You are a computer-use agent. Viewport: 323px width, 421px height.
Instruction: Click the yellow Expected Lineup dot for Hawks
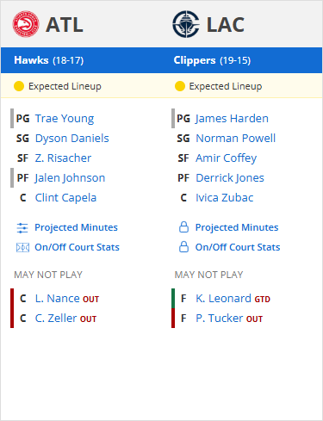coord(19,86)
